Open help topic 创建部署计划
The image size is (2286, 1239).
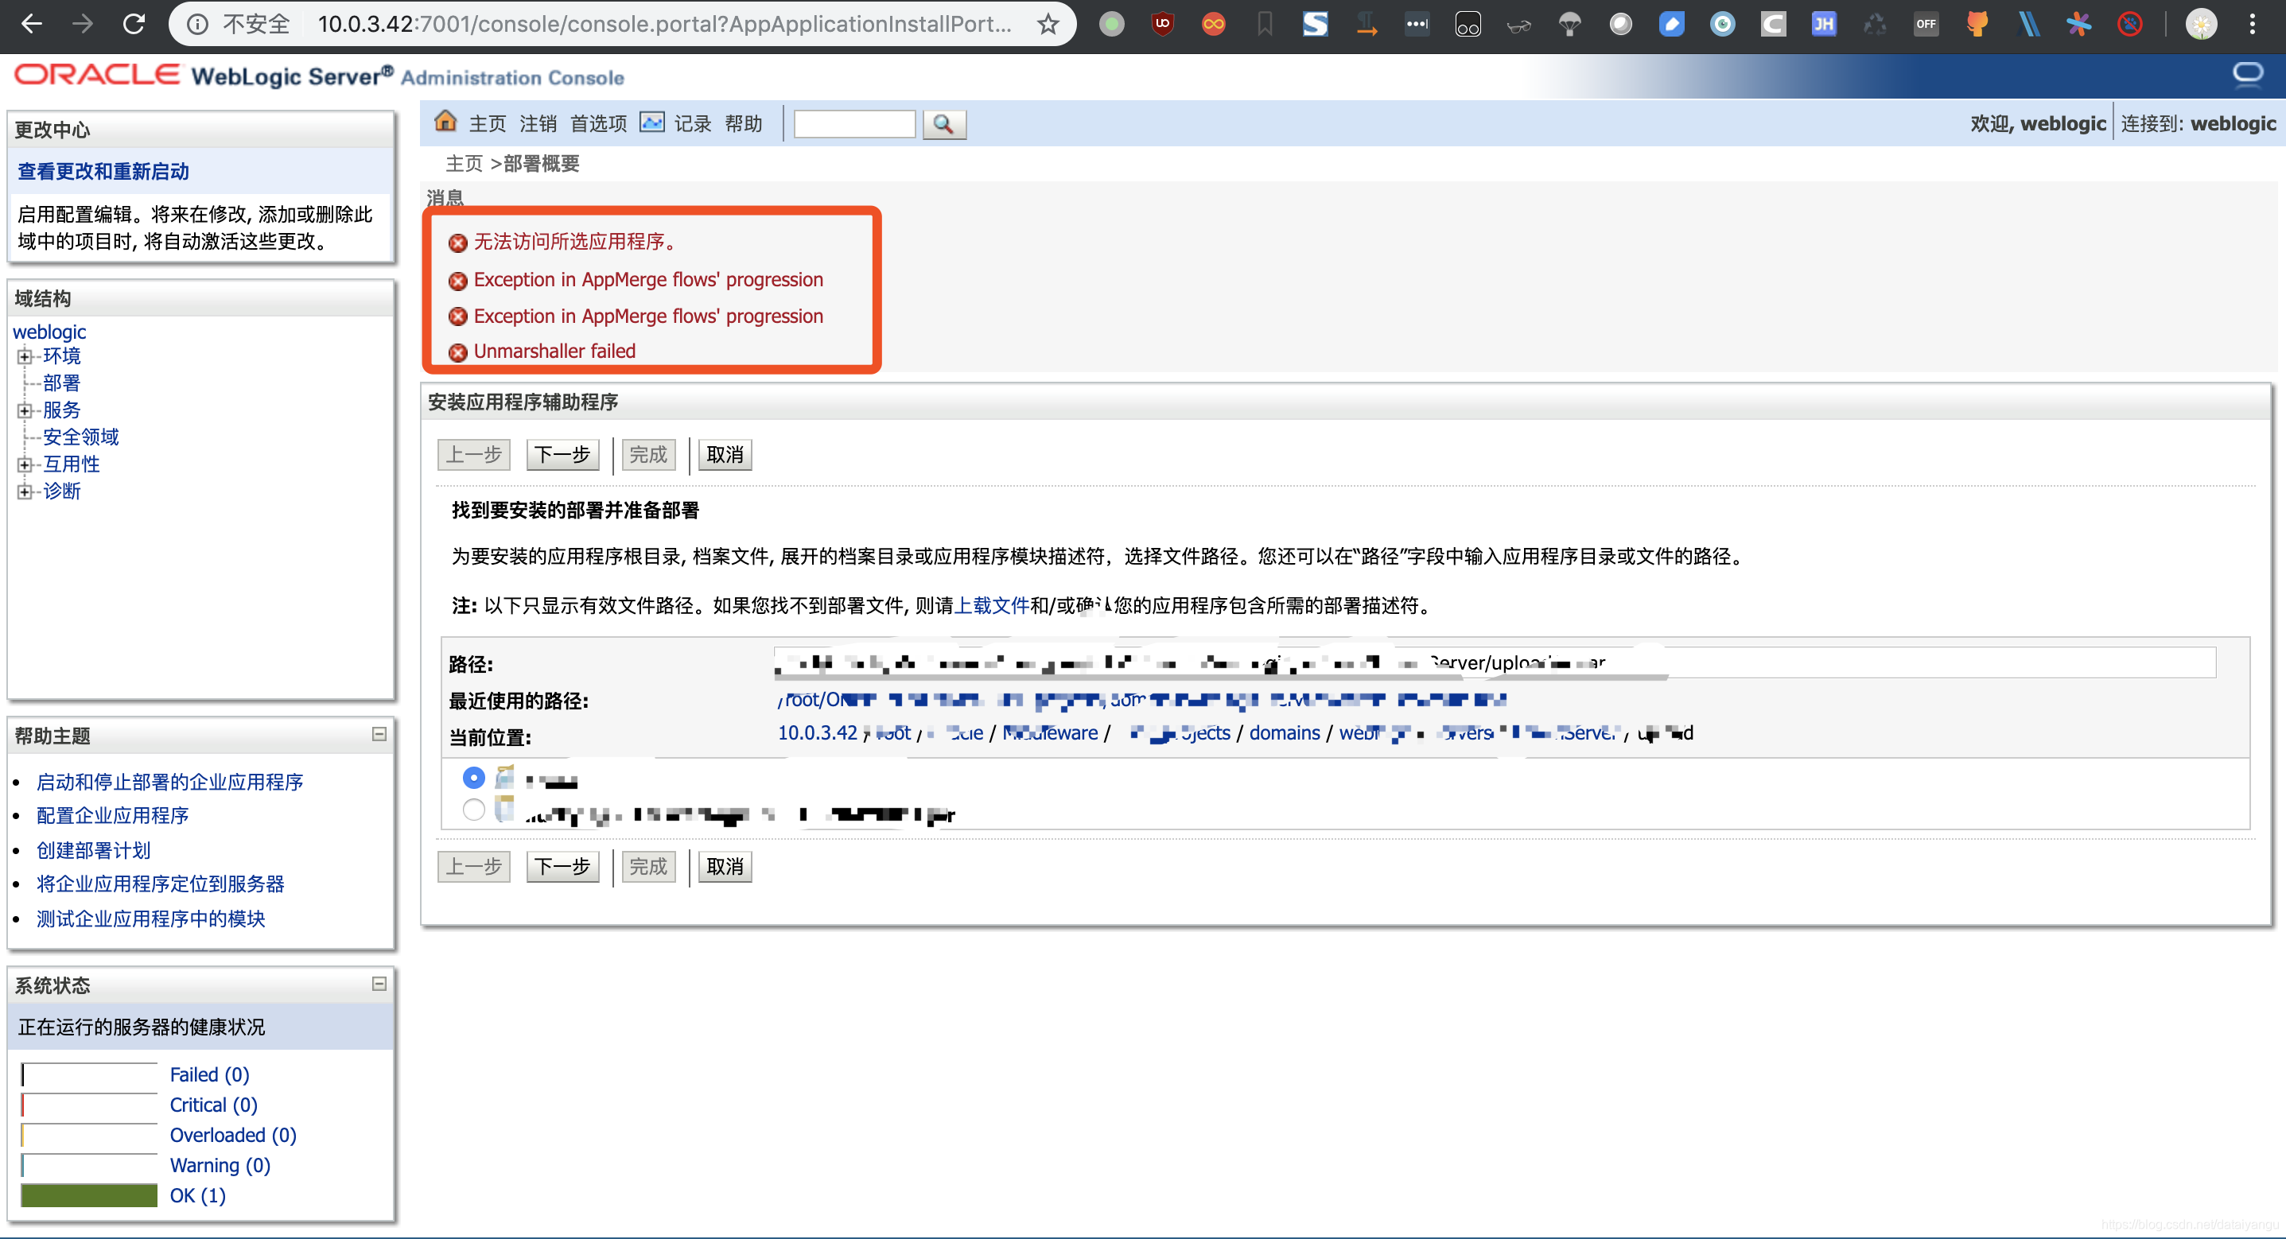93,850
